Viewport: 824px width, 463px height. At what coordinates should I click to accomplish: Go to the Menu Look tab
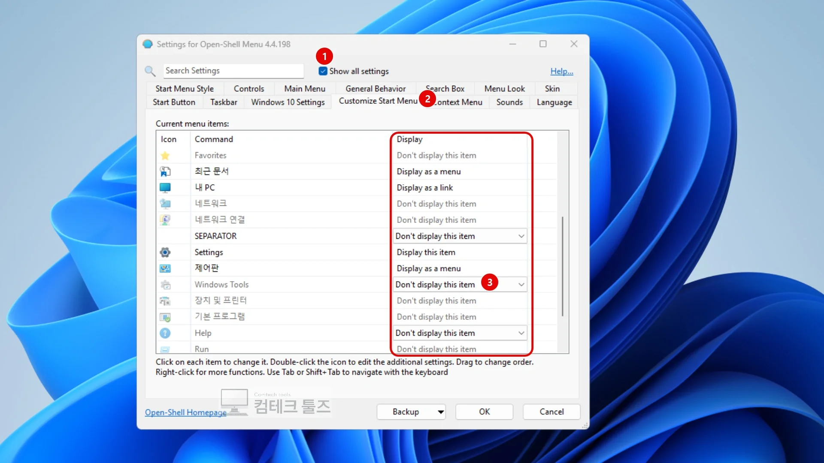pos(505,89)
